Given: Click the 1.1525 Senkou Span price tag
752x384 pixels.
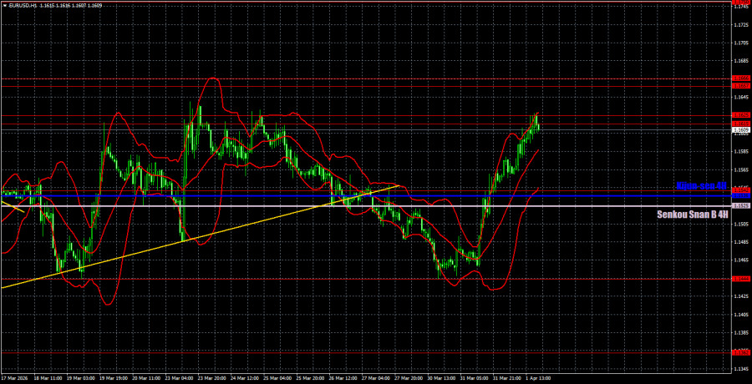Looking at the screenshot, I should click(x=741, y=205).
